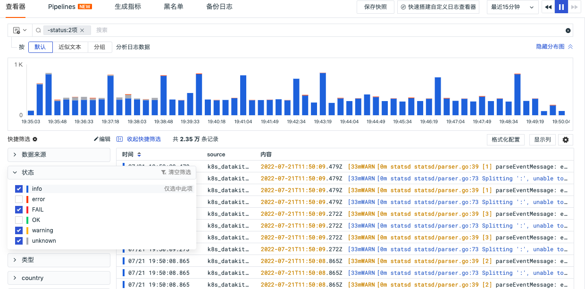Open the table settings gear icon
Image resolution: width=585 pixels, height=289 pixels.
(x=566, y=140)
